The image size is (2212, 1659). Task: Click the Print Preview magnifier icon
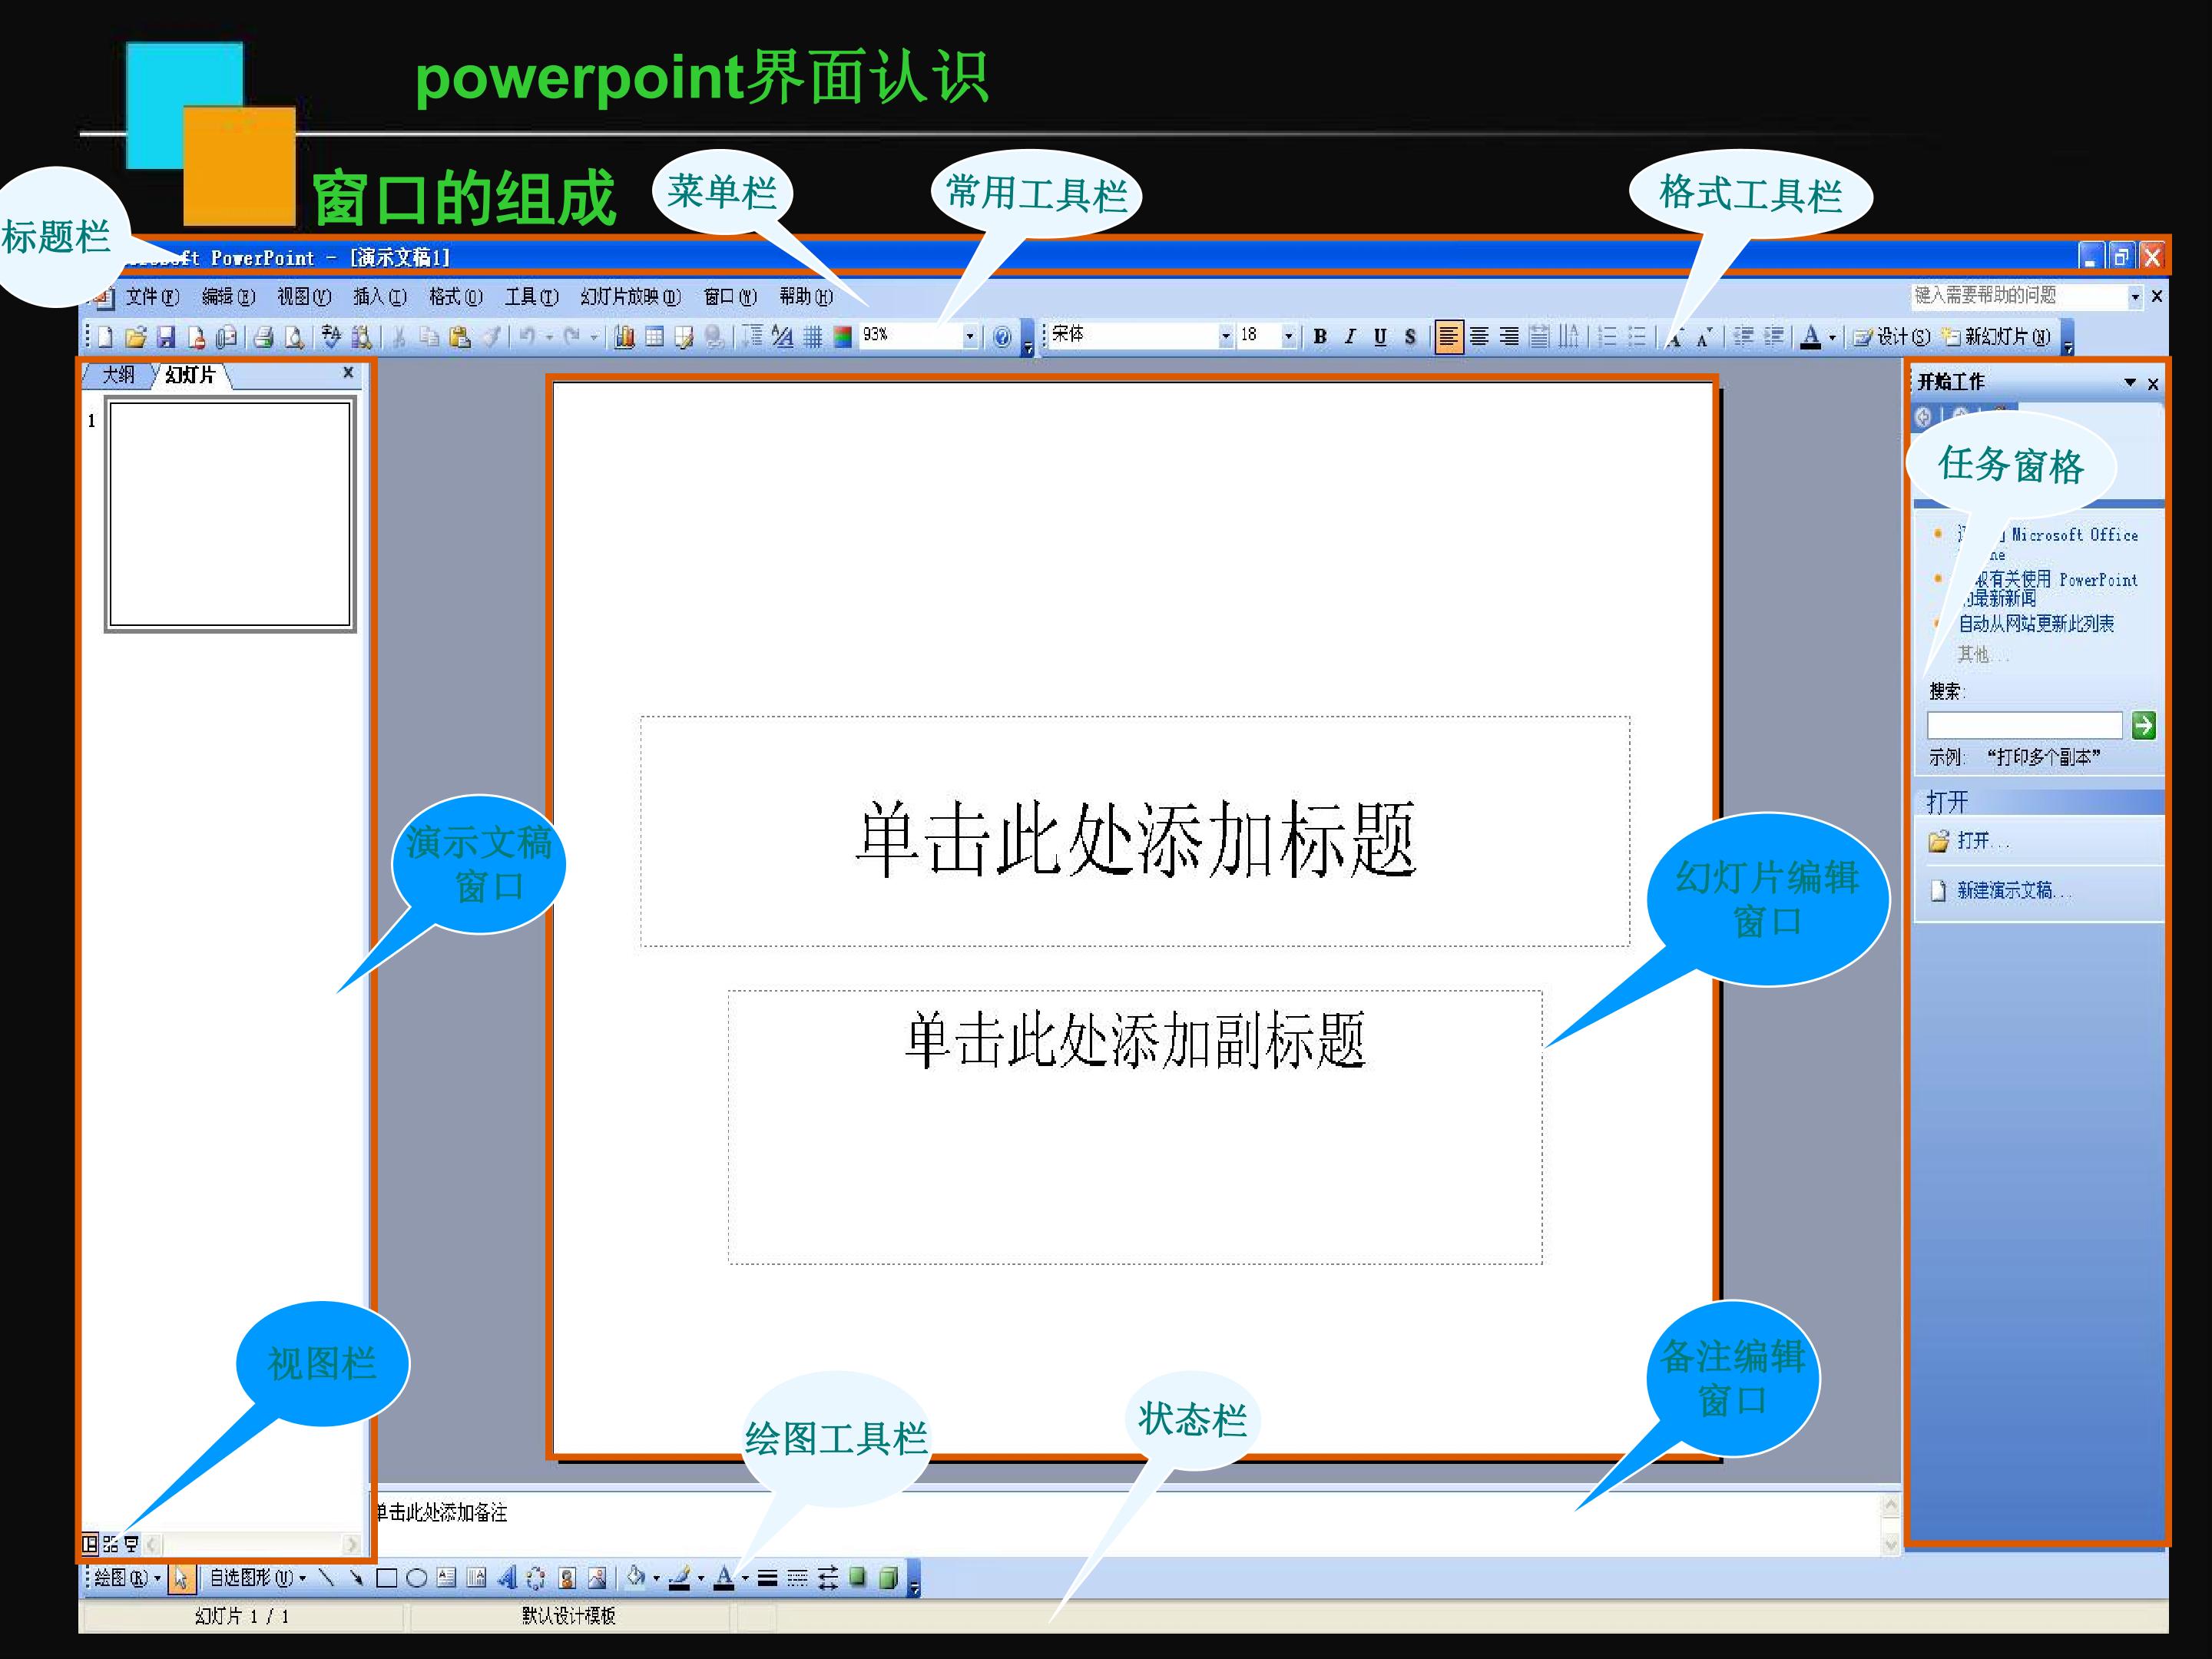294,337
